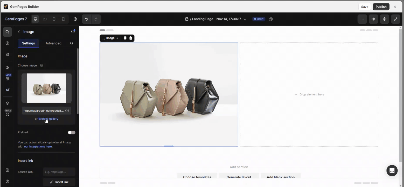
Task: Preview the page with eye icon
Action: click(373, 19)
